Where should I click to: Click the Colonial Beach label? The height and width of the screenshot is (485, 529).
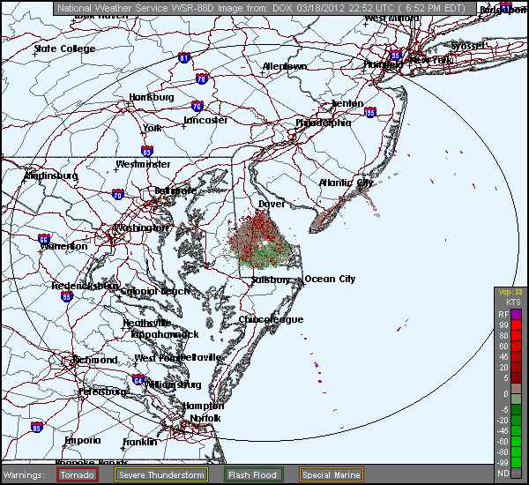[155, 291]
